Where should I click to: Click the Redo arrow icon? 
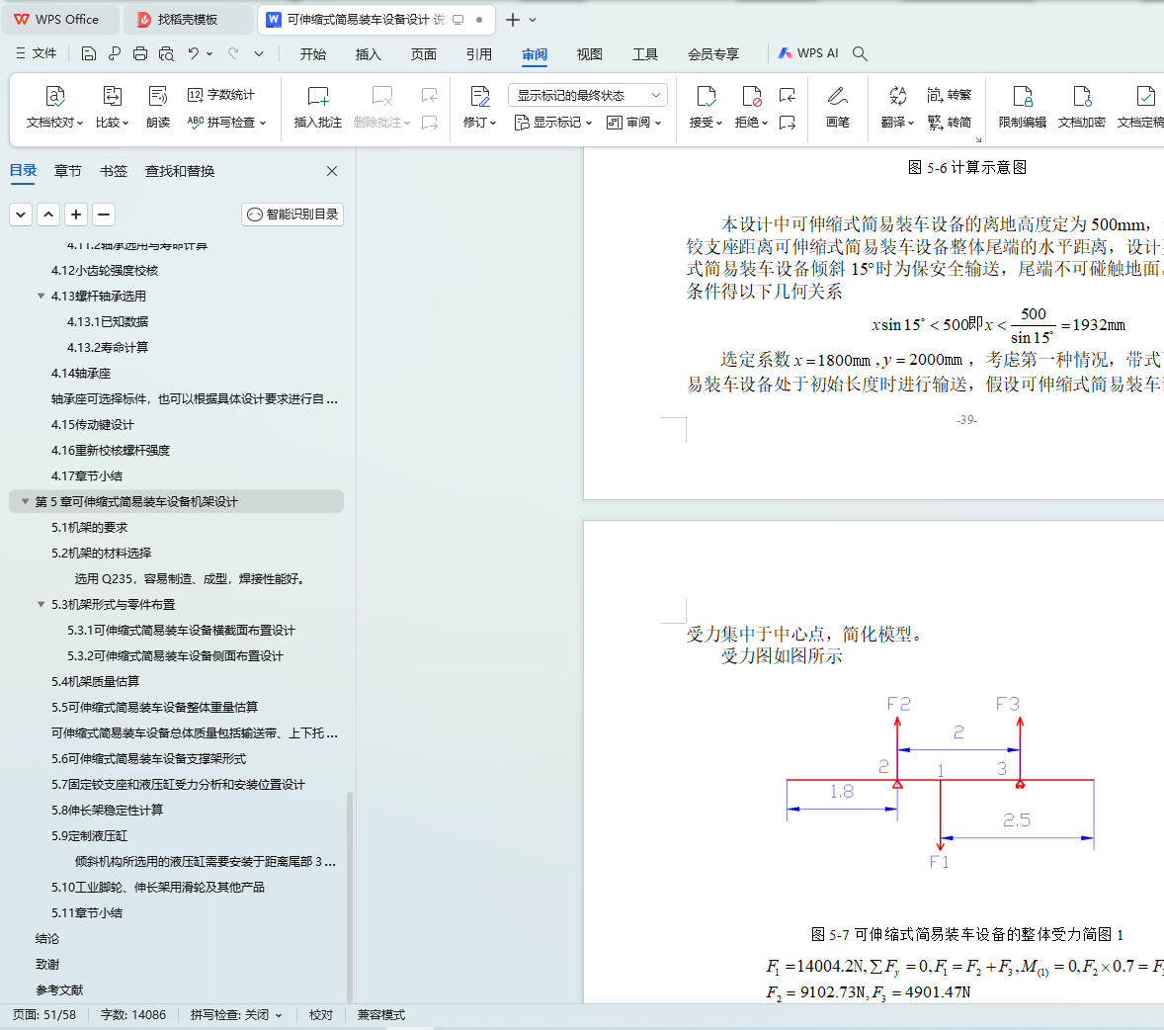tap(233, 53)
